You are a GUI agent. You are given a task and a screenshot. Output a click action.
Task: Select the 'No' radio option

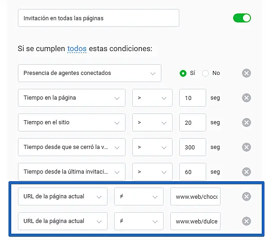(x=206, y=73)
